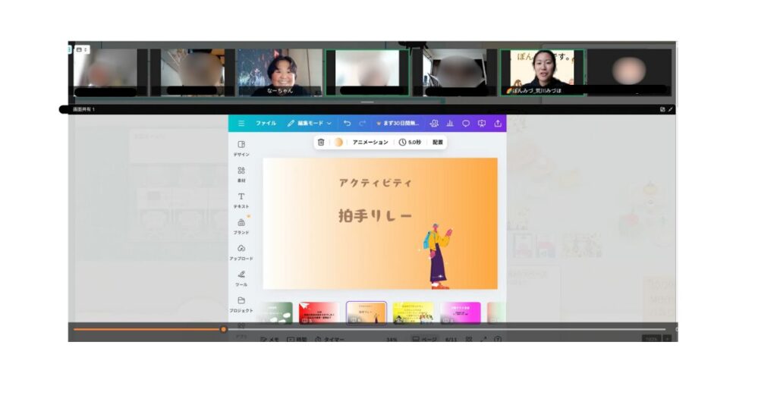Open the hamburger menu in Canva header

[x=241, y=123]
